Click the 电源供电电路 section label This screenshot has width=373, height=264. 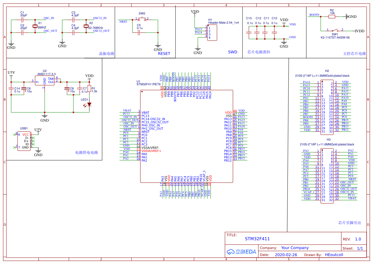[86, 152]
